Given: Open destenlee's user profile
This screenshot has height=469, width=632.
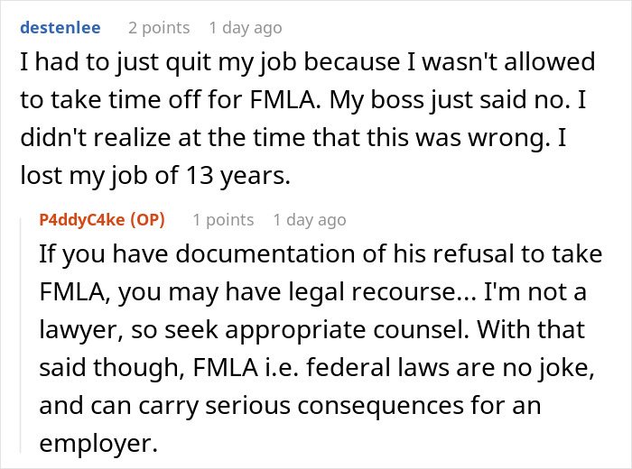Looking at the screenshot, I should pos(60,28).
